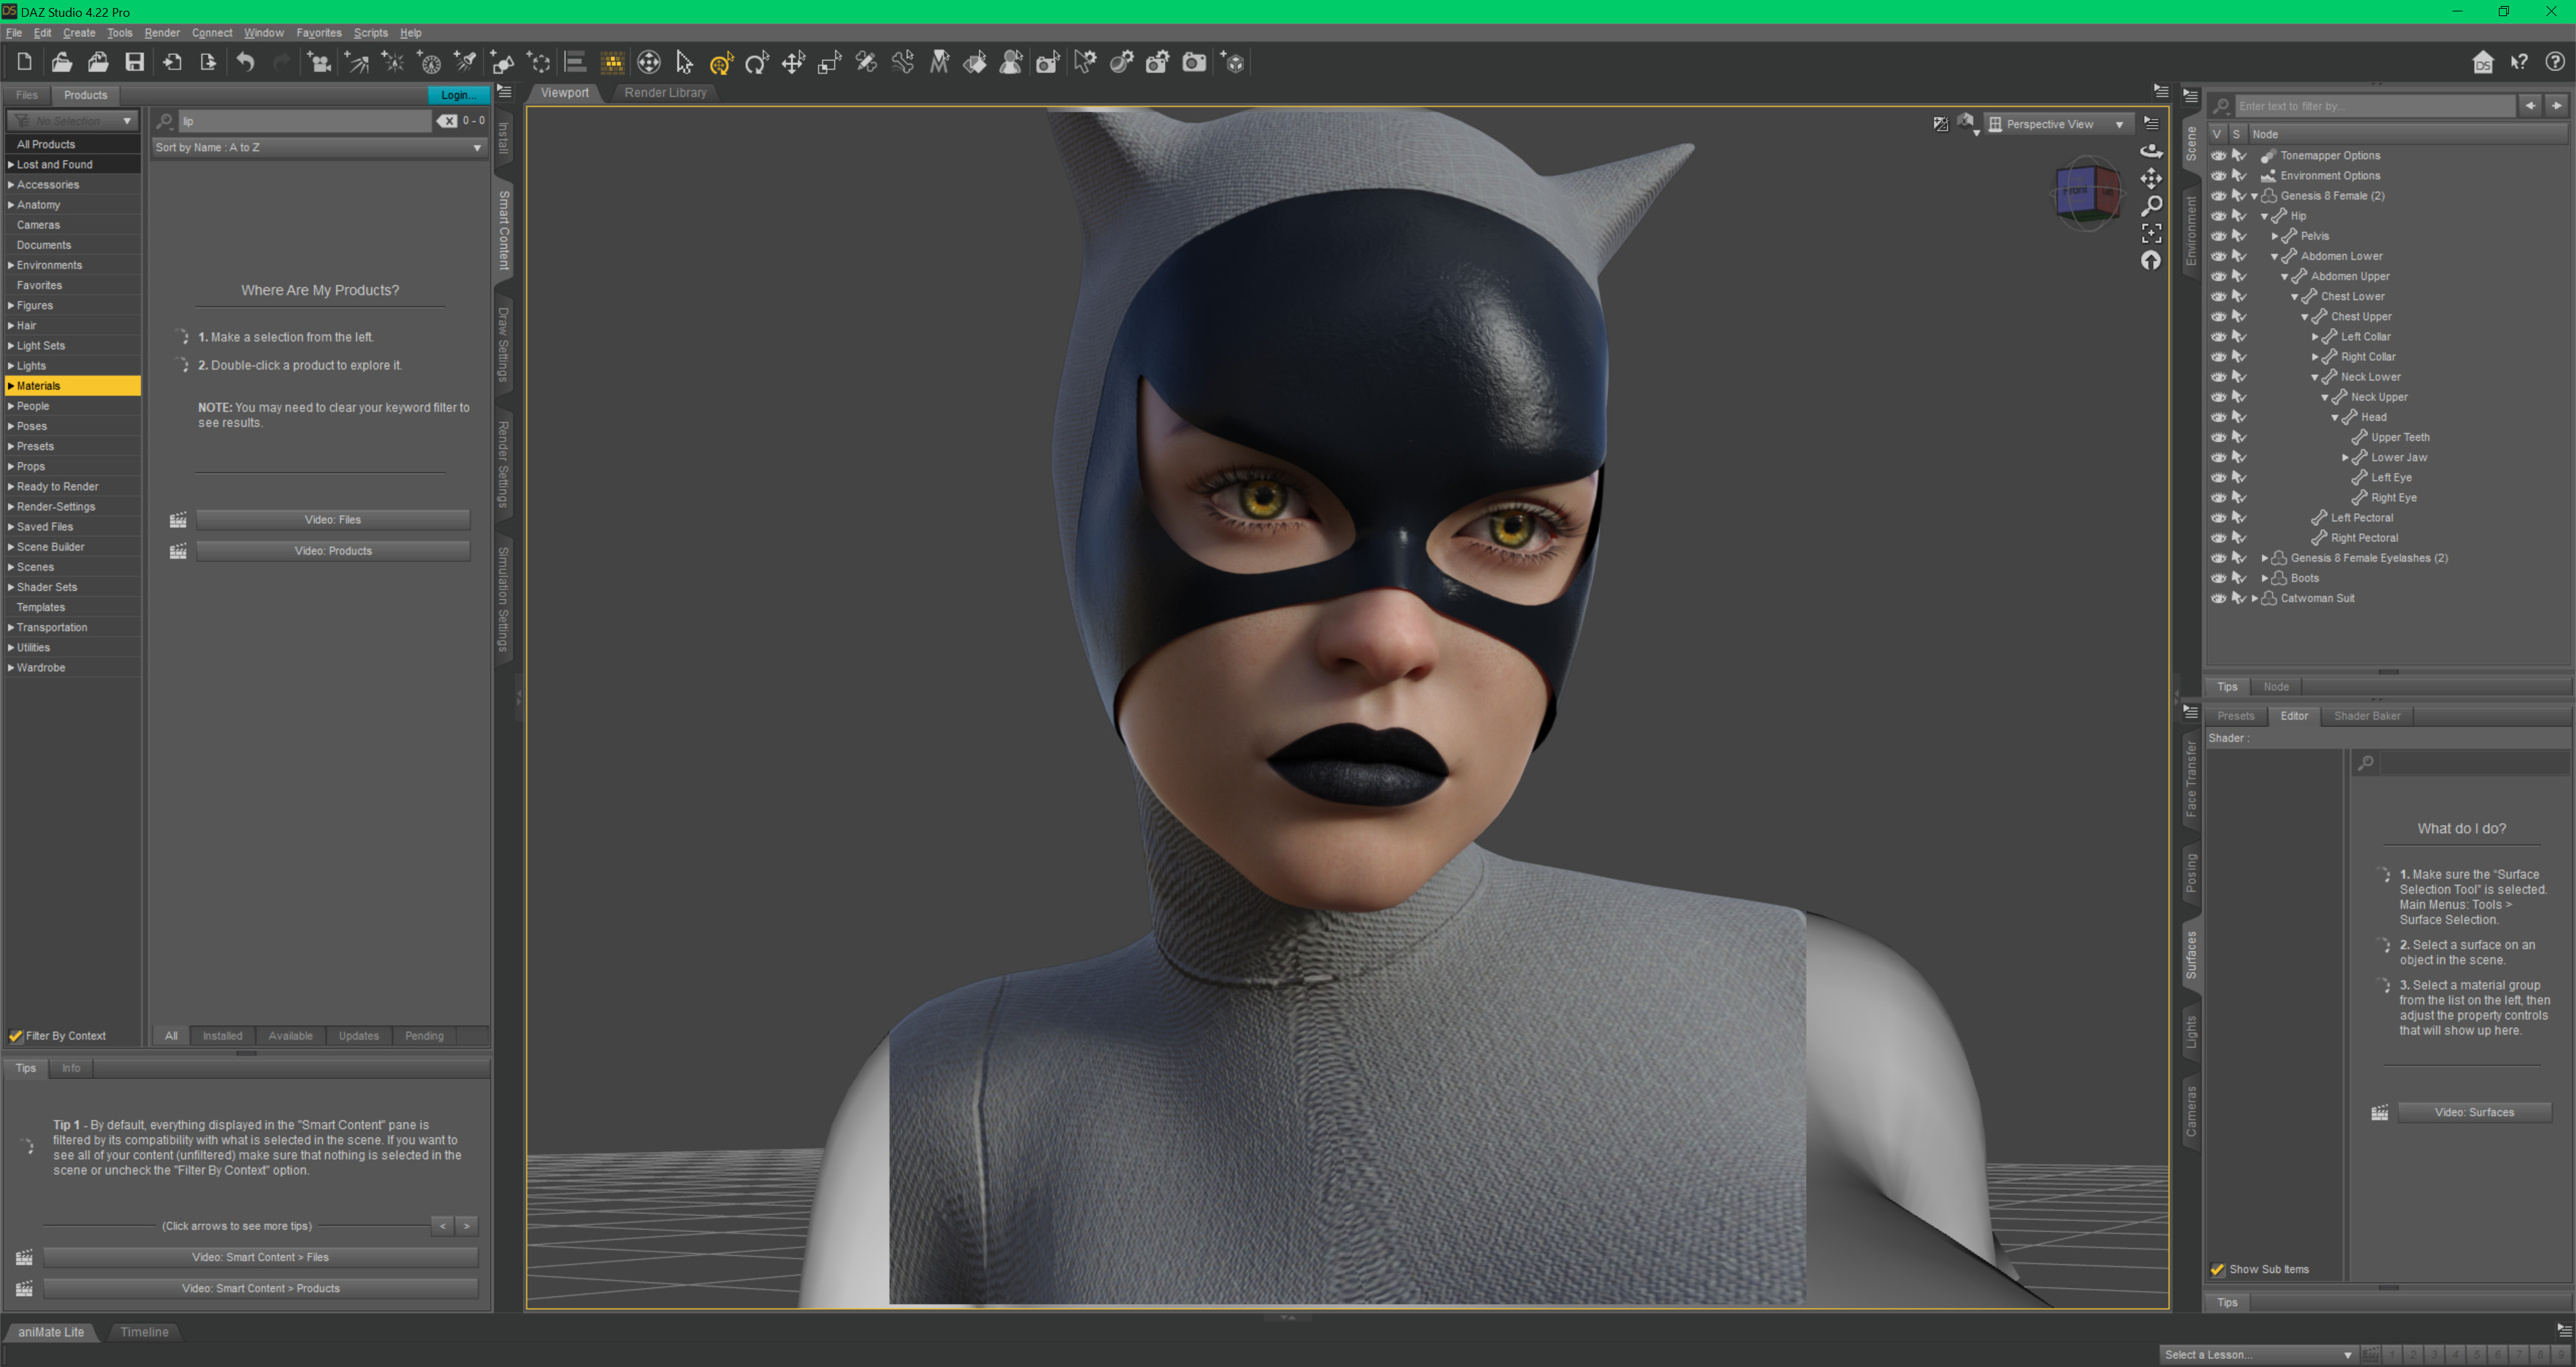Toggle selectability of Pelvis bone
This screenshot has width=2576, height=1367.
pyautogui.click(x=2239, y=236)
